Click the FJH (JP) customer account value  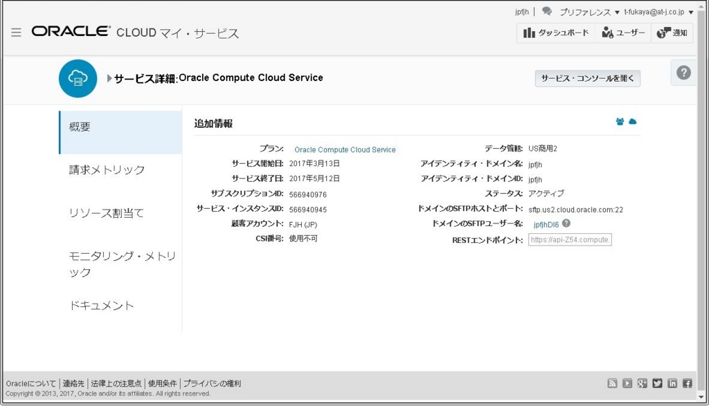(303, 225)
